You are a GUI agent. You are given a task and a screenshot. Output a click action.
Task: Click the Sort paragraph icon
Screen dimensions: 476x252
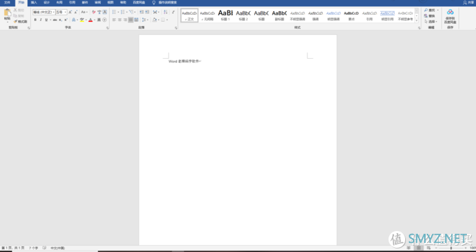[165, 12]
